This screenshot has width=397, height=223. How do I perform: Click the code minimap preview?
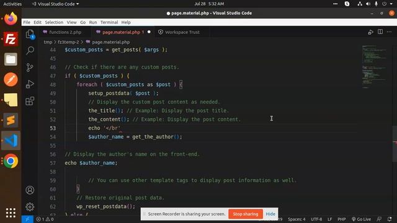coord(375,66)
